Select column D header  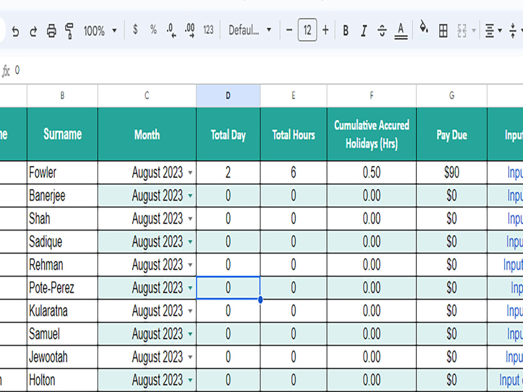(228, 96)
